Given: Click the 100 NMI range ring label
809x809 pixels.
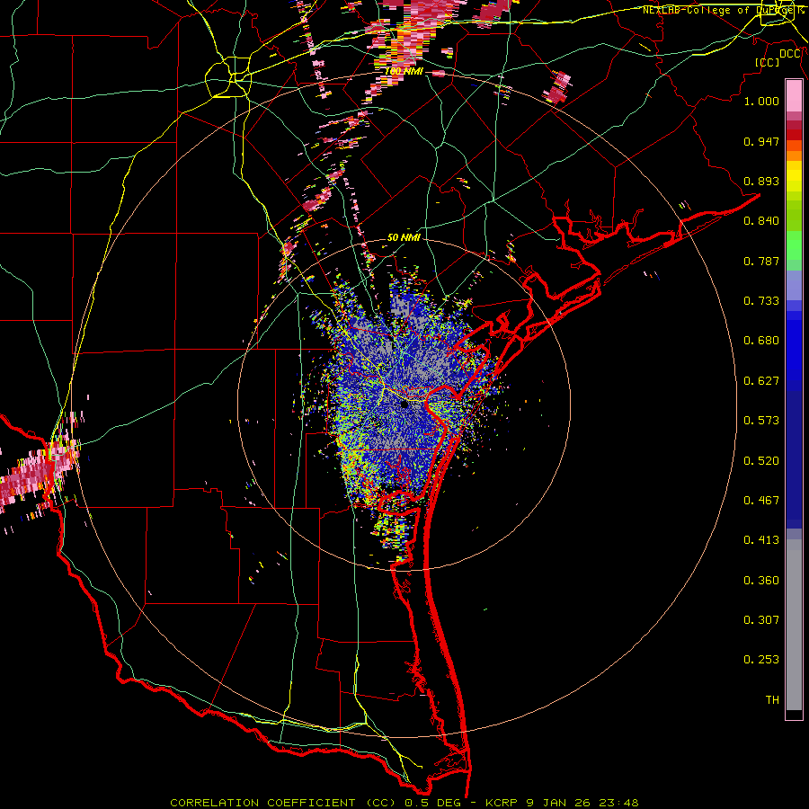Looking at the screenshot, I should [404, 71].
